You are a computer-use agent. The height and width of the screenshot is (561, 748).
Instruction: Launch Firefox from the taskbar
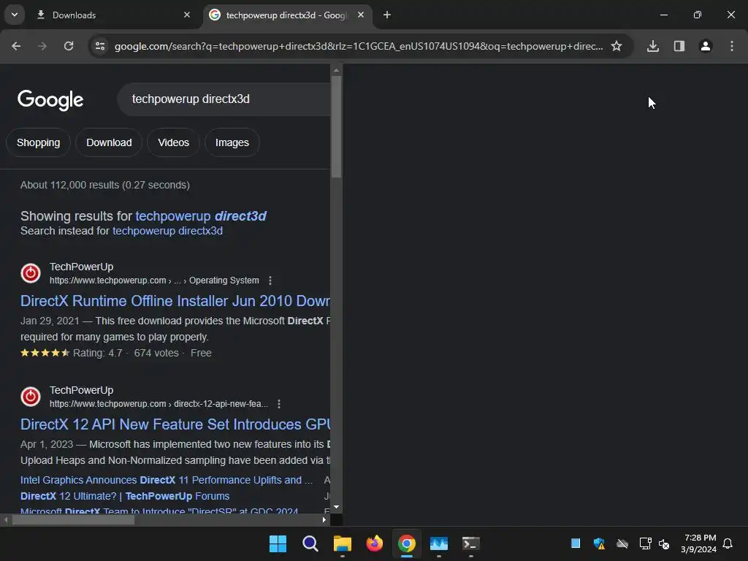click(x=375, y=543)
